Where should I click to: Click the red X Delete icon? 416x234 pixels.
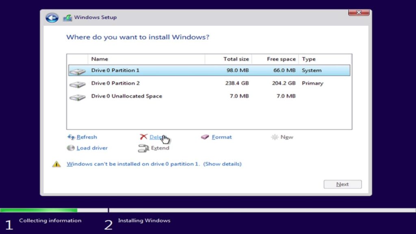click(x=143, y=136)
